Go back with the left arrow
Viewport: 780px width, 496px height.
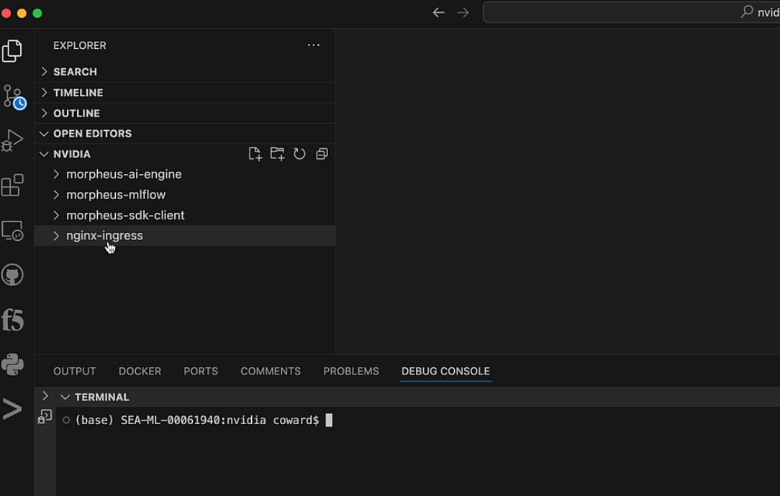coord(438,12)
